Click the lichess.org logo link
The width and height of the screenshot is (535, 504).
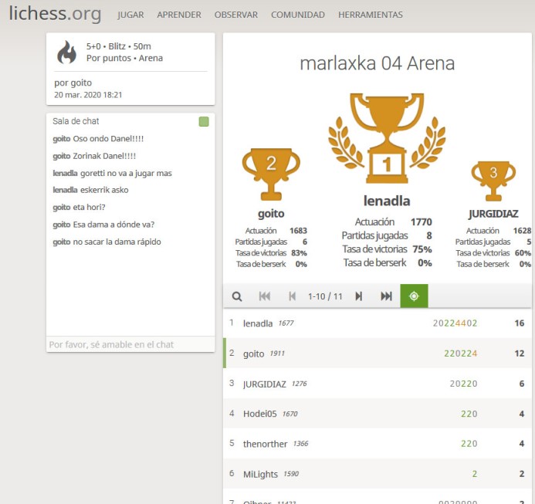point(55,14)
